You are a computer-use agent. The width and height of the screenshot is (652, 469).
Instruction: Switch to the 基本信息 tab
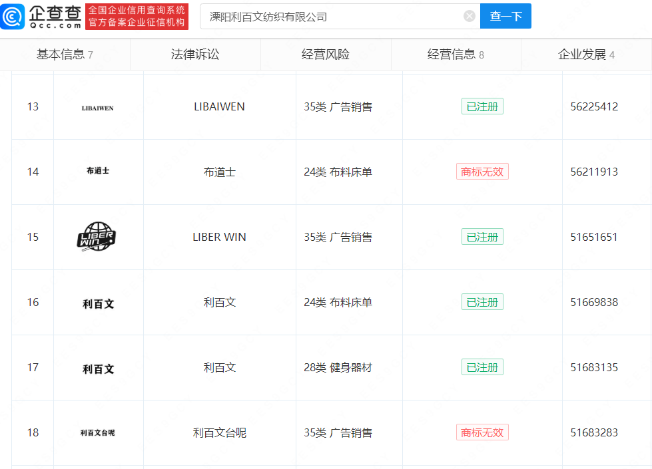tap(65, 55)
